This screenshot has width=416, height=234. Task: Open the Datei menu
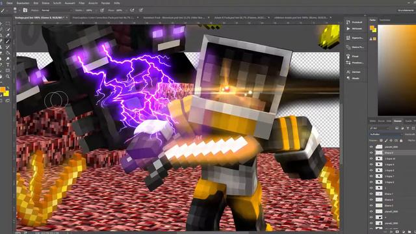click(9, 3)
